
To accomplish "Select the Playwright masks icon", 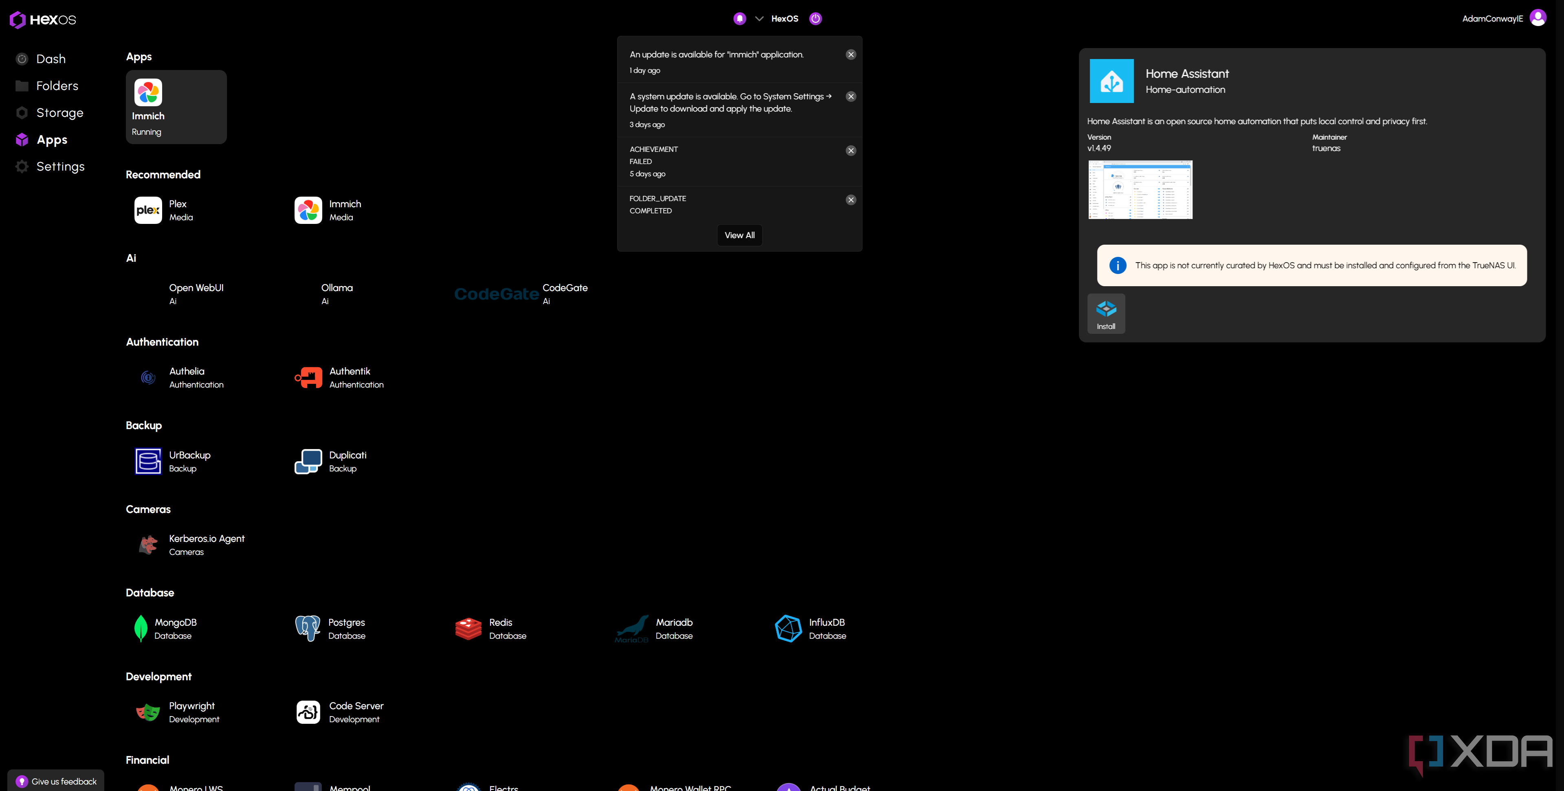I will point(148,712).
